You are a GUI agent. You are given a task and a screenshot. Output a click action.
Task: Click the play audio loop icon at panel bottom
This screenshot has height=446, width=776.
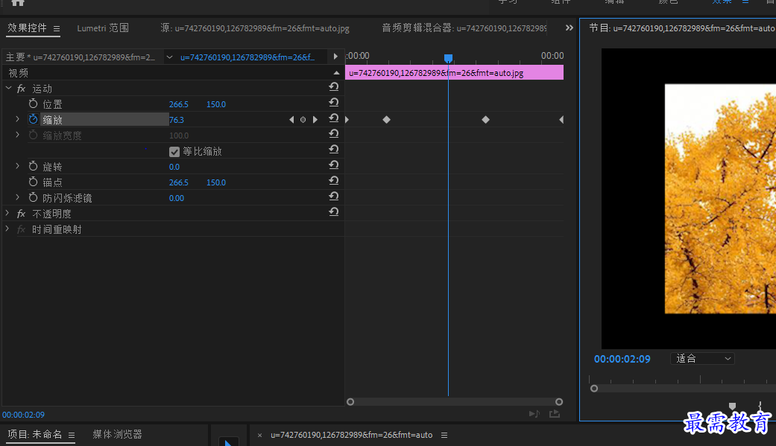534,414
